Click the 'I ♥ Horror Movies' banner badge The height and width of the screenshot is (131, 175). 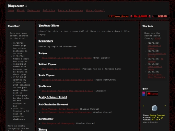[118, 16]
